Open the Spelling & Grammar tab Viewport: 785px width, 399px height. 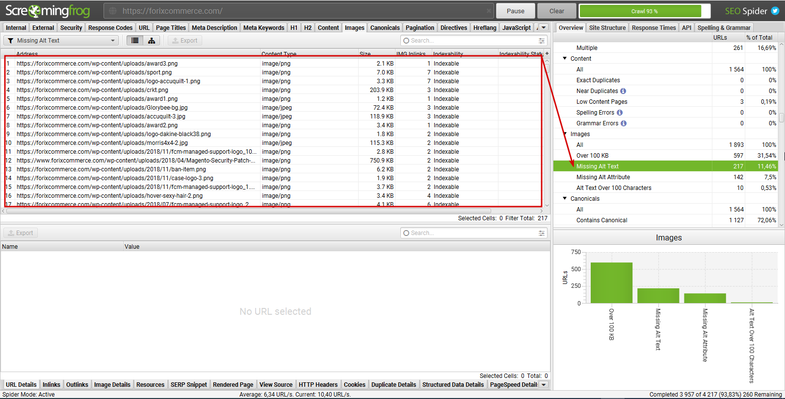(724, 28)
